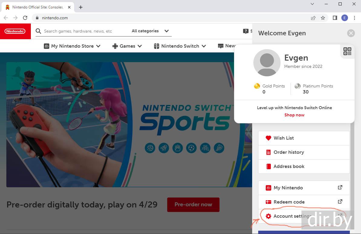361x234 pixels.
Task: Click the Wish List heart icon
Action: tap(268, 138)
